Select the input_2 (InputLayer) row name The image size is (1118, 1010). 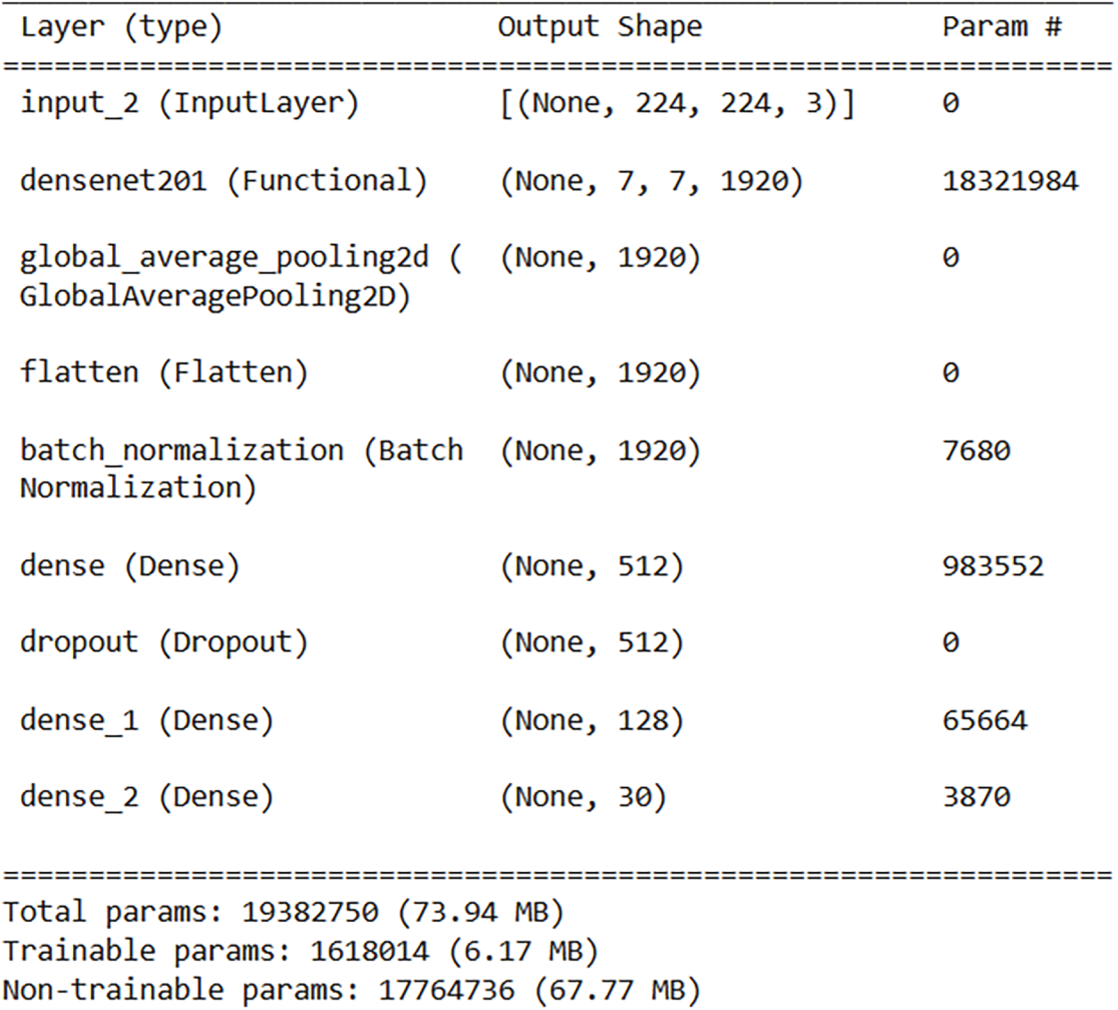(189, 103)
